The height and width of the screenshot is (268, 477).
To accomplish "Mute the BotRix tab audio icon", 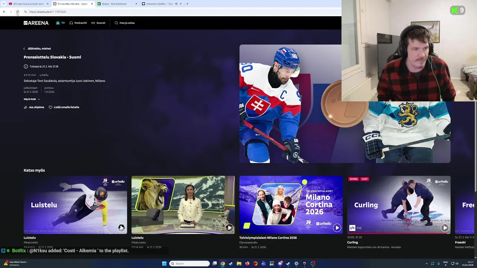I will [x=176, y=4].
